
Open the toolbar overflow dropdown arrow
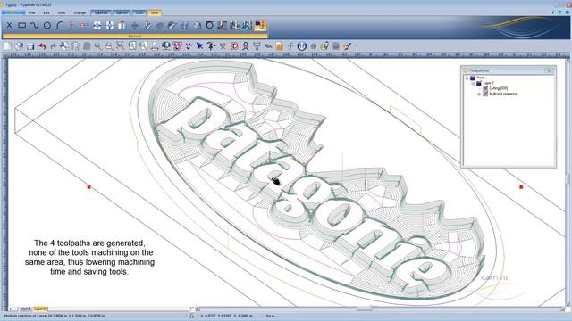click(357, 46)
